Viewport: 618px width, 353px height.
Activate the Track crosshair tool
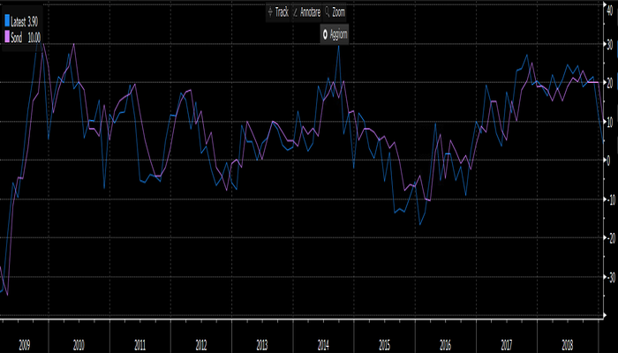tap(277, 12)
